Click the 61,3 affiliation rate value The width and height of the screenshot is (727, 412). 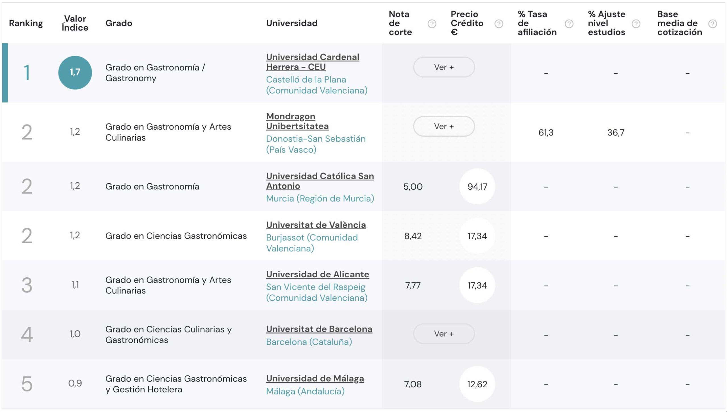point(546,132)
